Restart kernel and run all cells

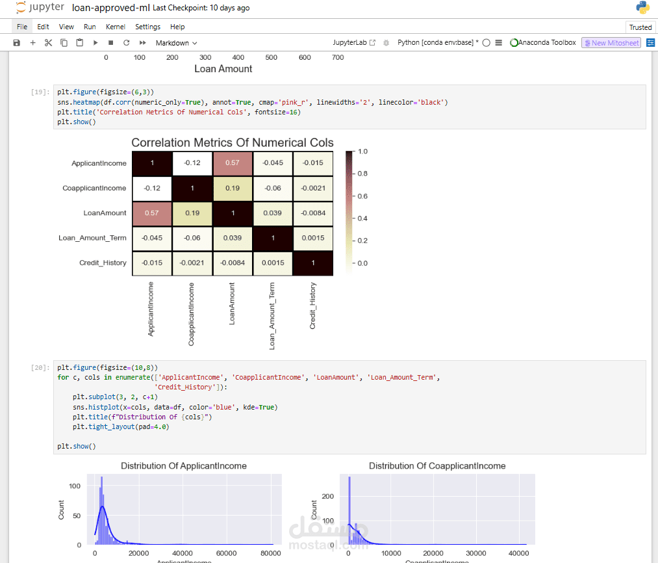(142, 43)
